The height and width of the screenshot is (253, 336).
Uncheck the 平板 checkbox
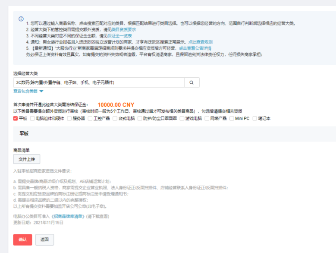16,118
